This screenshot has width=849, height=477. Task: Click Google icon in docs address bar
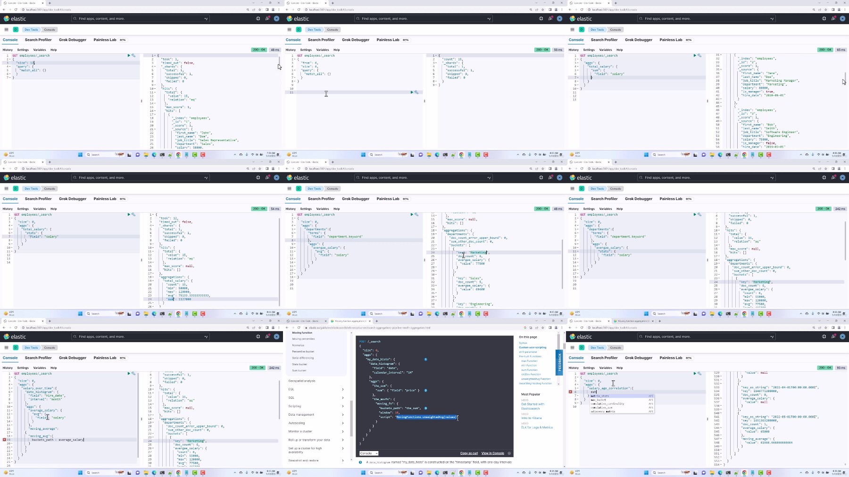525,327
